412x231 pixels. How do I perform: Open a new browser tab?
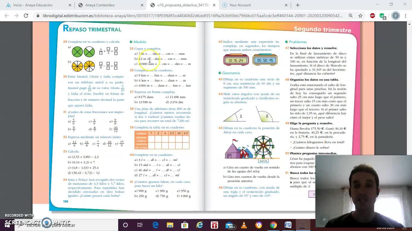pyautogui.click(x=297, y=5)
